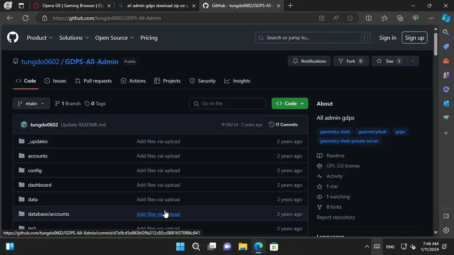Click the Sign in link
This screenshot has height=255, width=454.
click(x=388, y=38)
